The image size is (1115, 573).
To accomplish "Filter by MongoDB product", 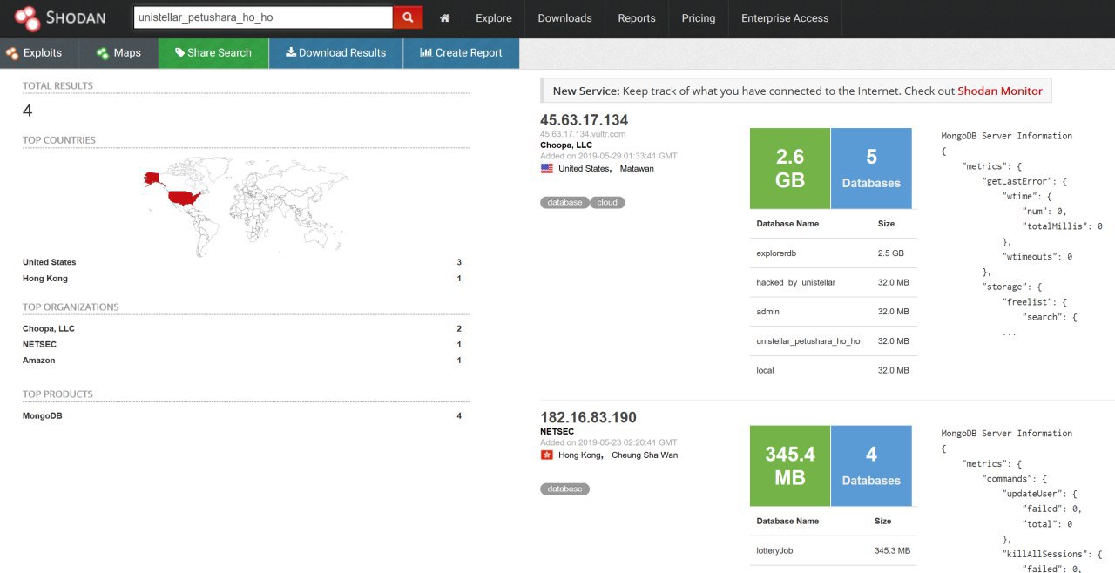I will 43,415.
